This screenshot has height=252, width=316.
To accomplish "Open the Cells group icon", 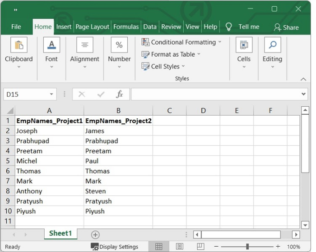I will point(244,45).
